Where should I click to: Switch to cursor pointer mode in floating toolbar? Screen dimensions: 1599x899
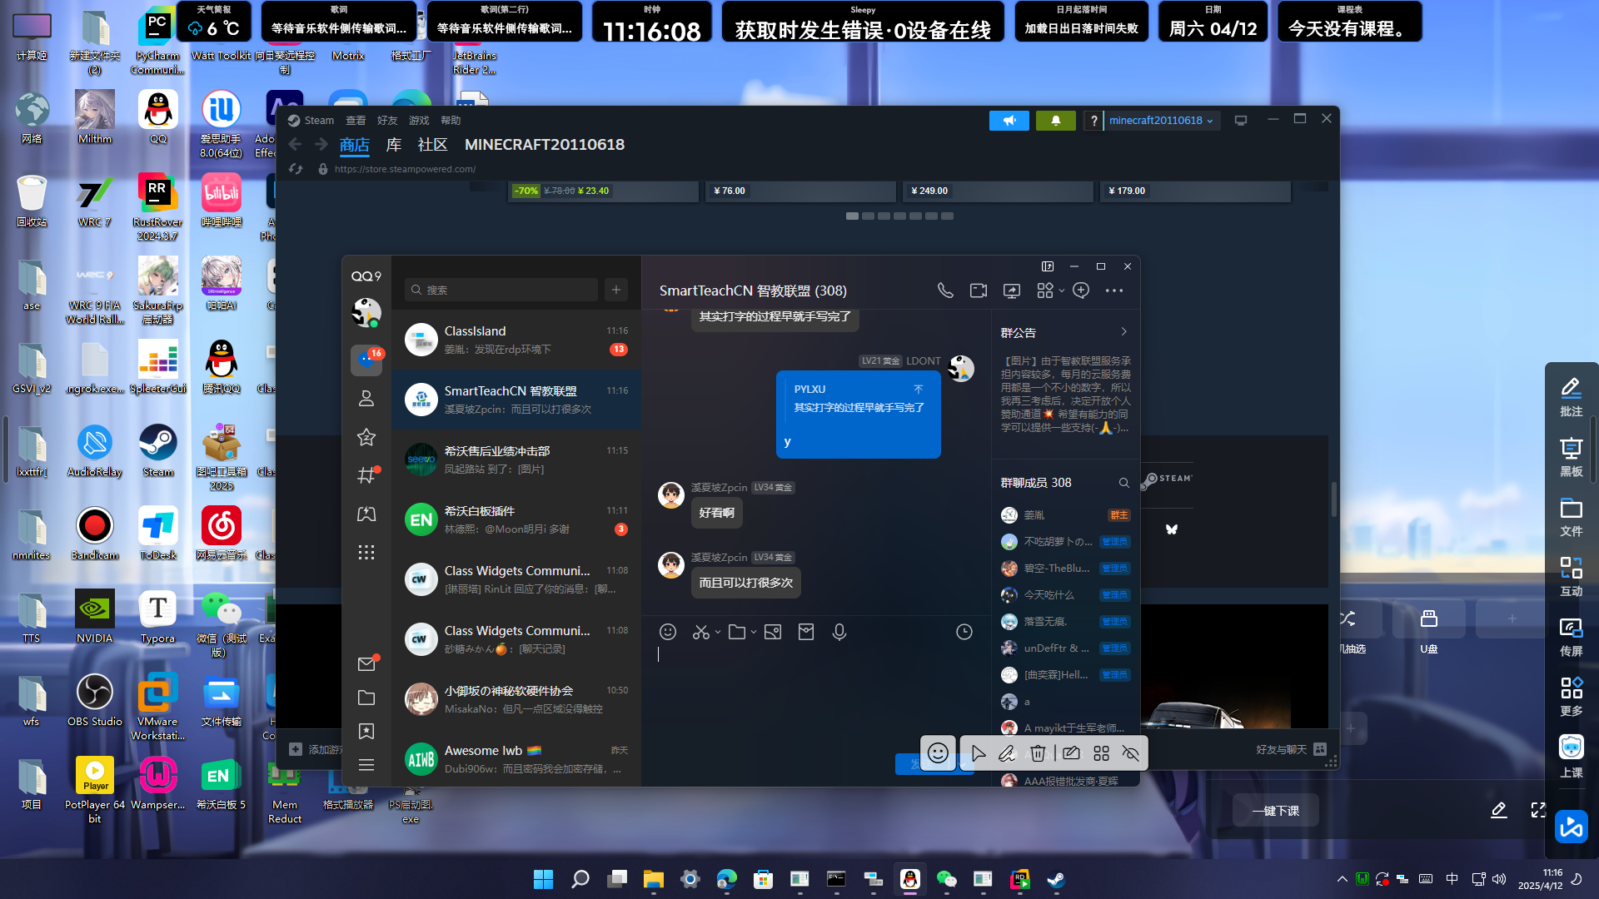pyautogui.click(x=978, y=753)
